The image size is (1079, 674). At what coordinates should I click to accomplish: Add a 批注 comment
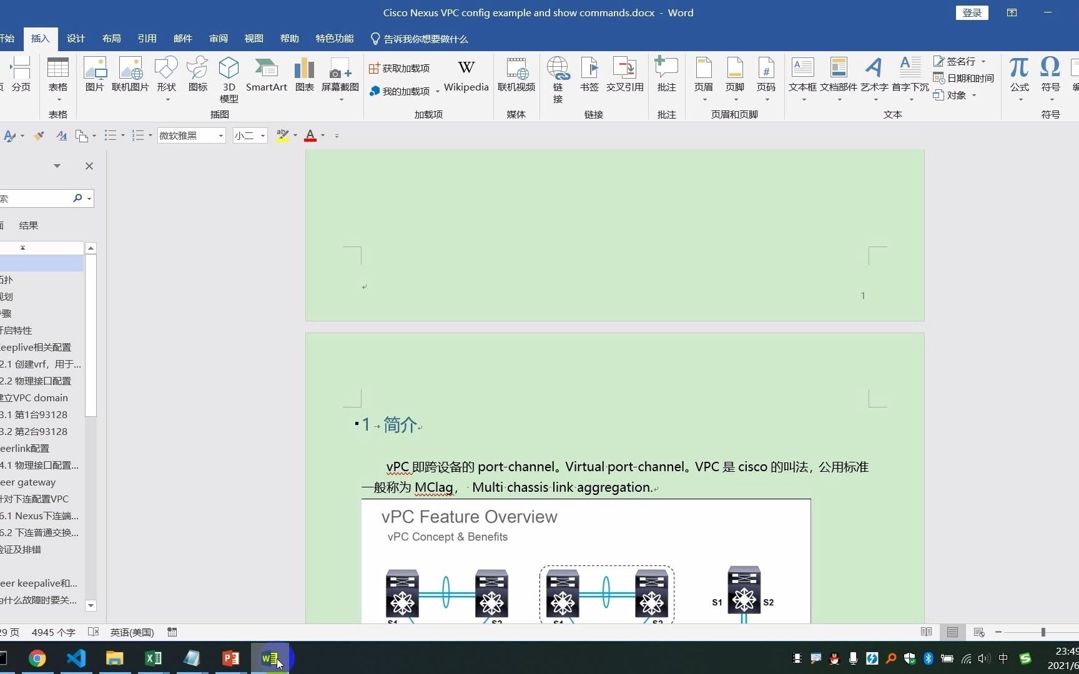pos(667,75)
